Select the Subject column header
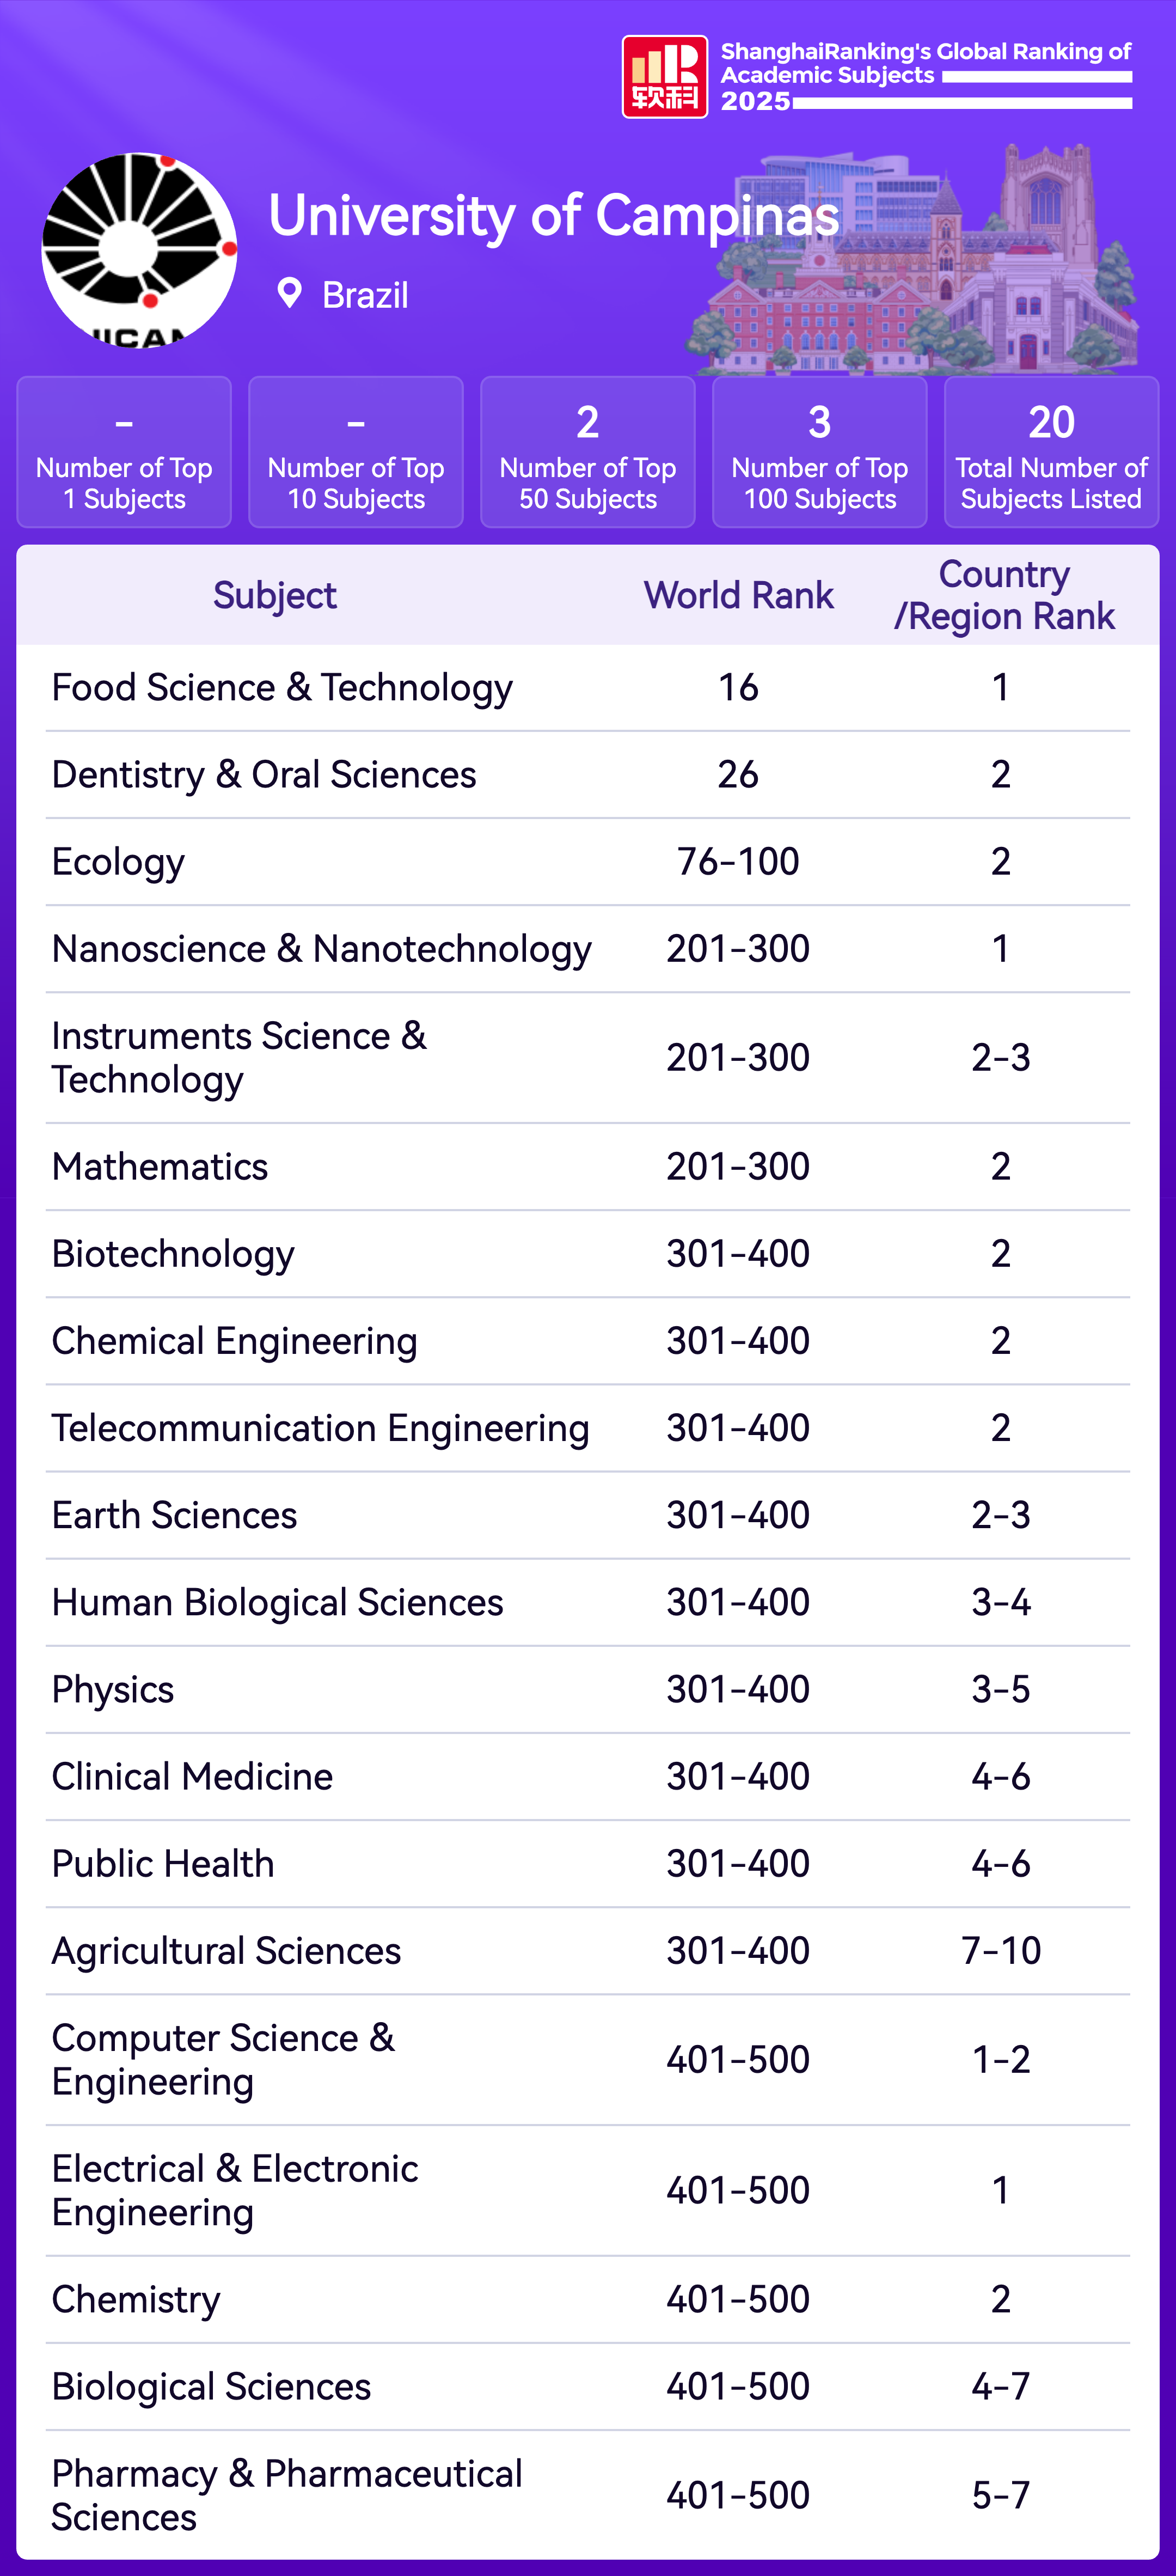 275,596
